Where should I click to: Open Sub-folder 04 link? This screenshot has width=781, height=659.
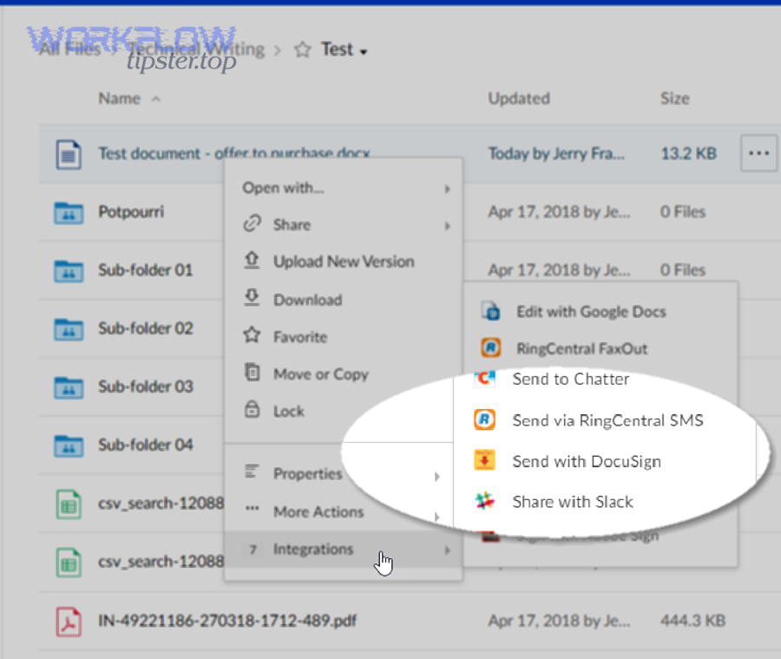click(146, 445)
